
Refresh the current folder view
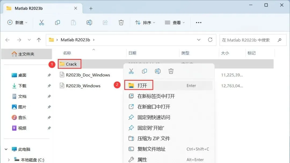[x=210, y=40]
